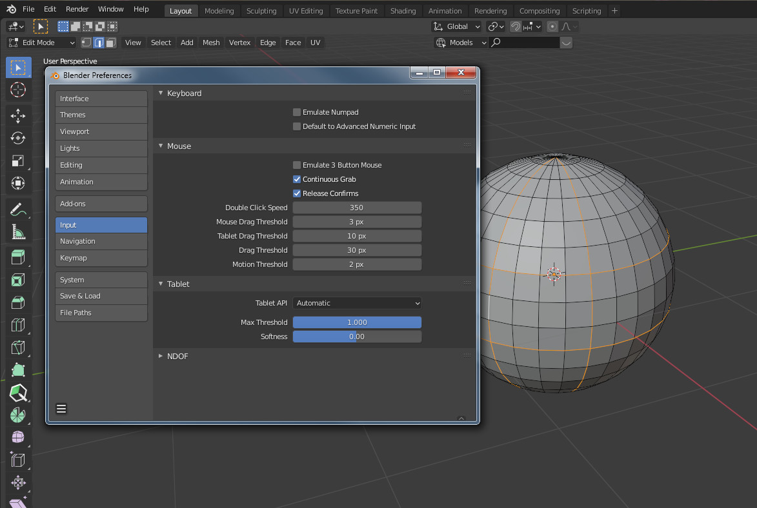Select the Cursor tool in the toolbar
This screenshot has height=508, width=757.
[x=18, y=90]
